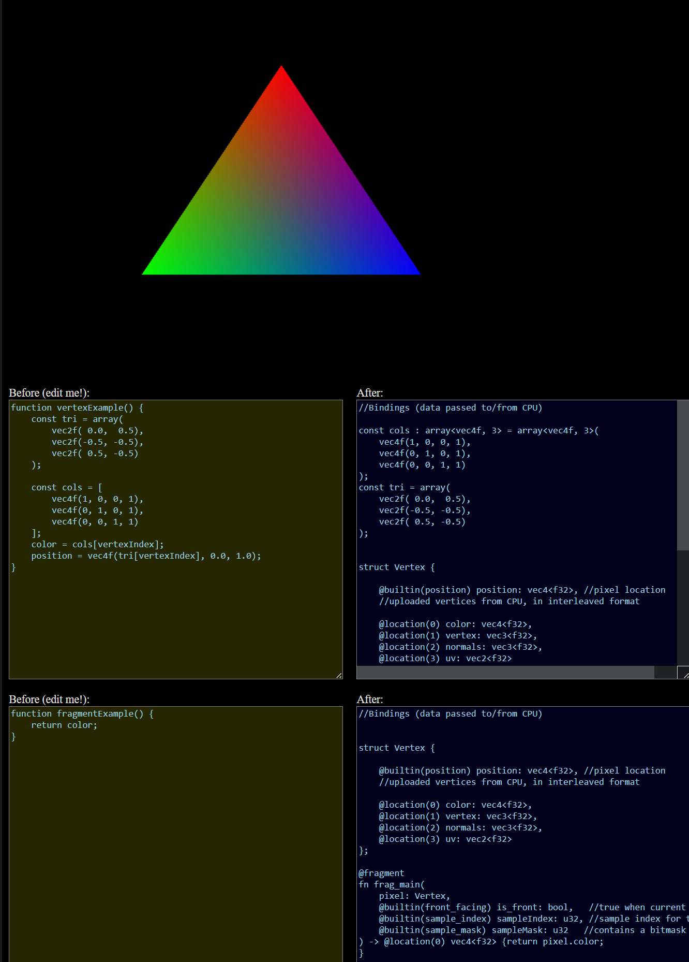Place cursor on 'const cols = [' in left editor
689x962 pixels.
(67, 488)
